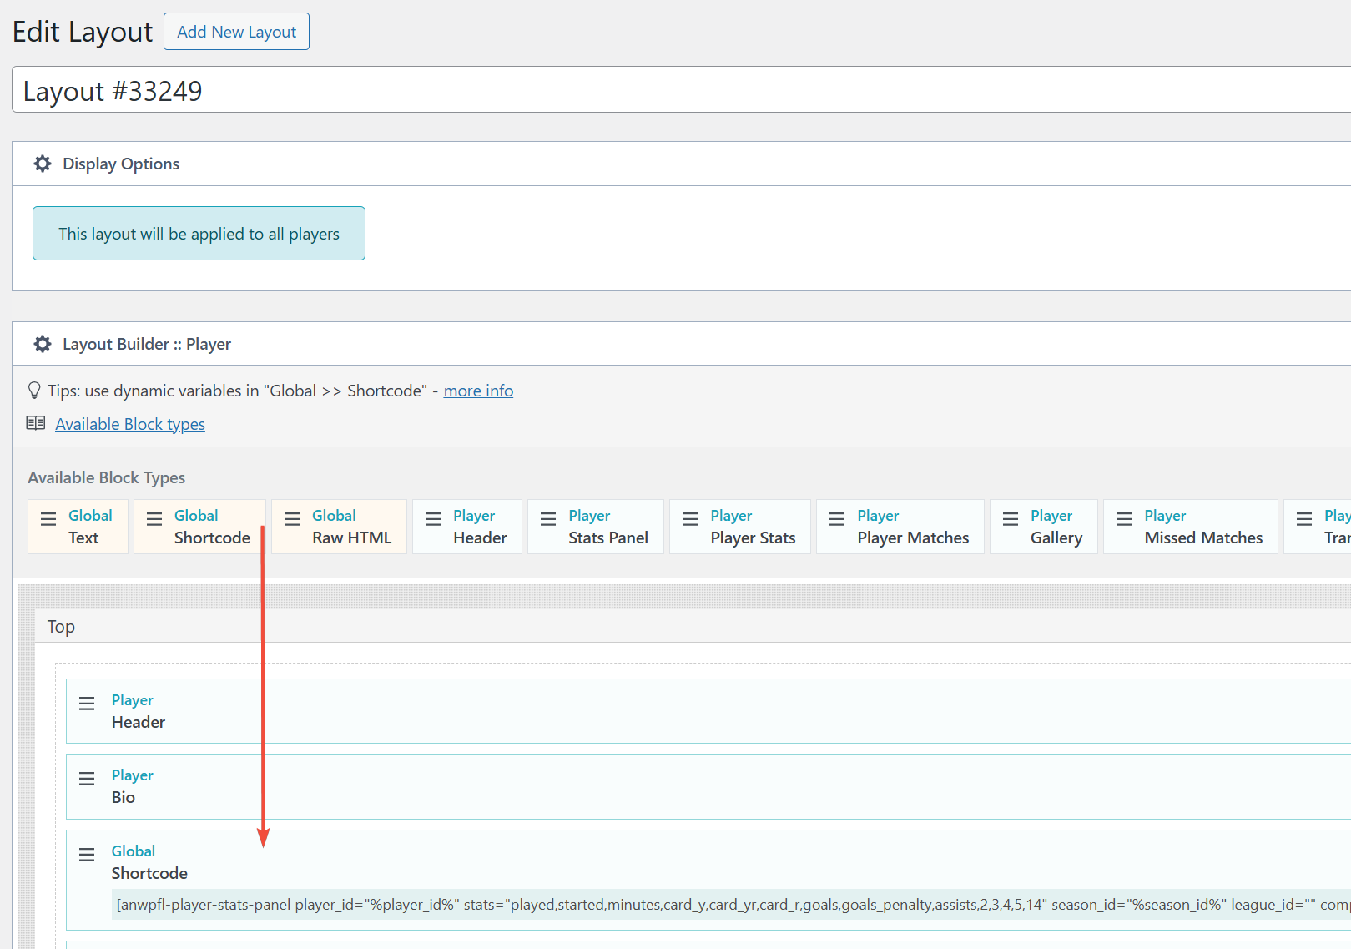
Task: Click the 'Layout Builder :: Player' panel title
Action: tap(147, 344)
